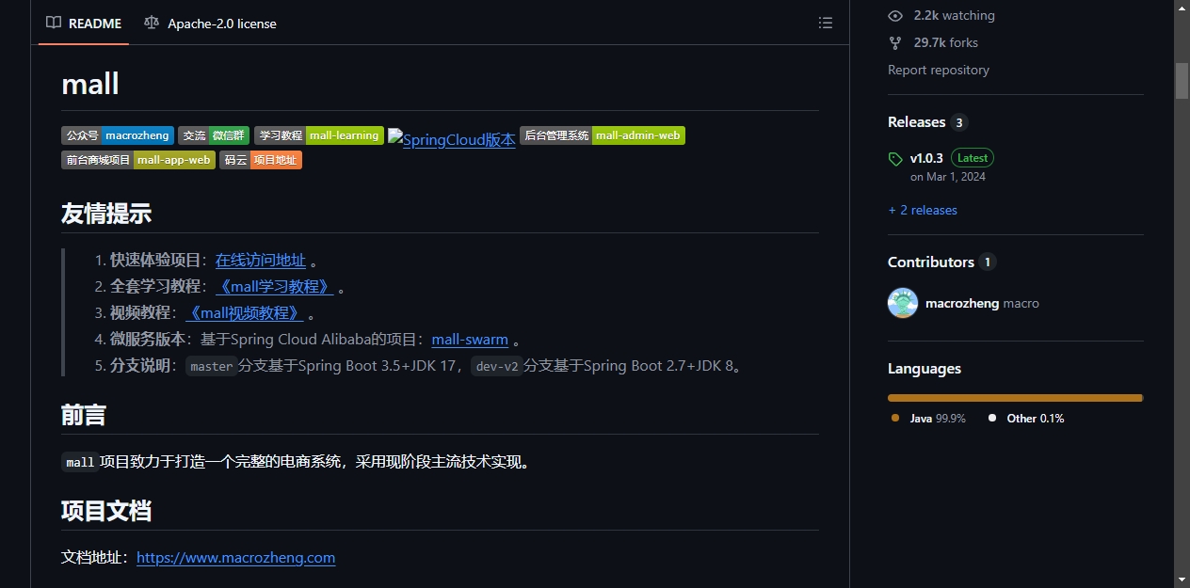Open the + 2 releases link
The image size is (1190, 588).
click(x=923, y=210)
